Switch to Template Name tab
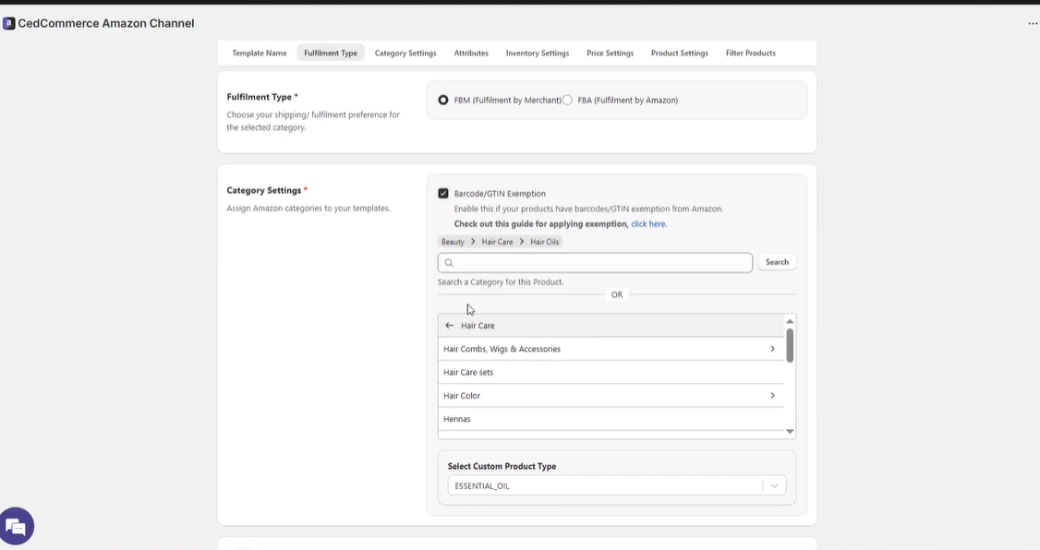 (260, 53)
